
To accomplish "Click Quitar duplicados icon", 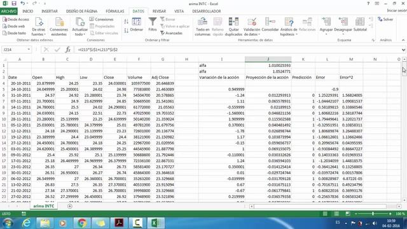I will tap(233, 27).
